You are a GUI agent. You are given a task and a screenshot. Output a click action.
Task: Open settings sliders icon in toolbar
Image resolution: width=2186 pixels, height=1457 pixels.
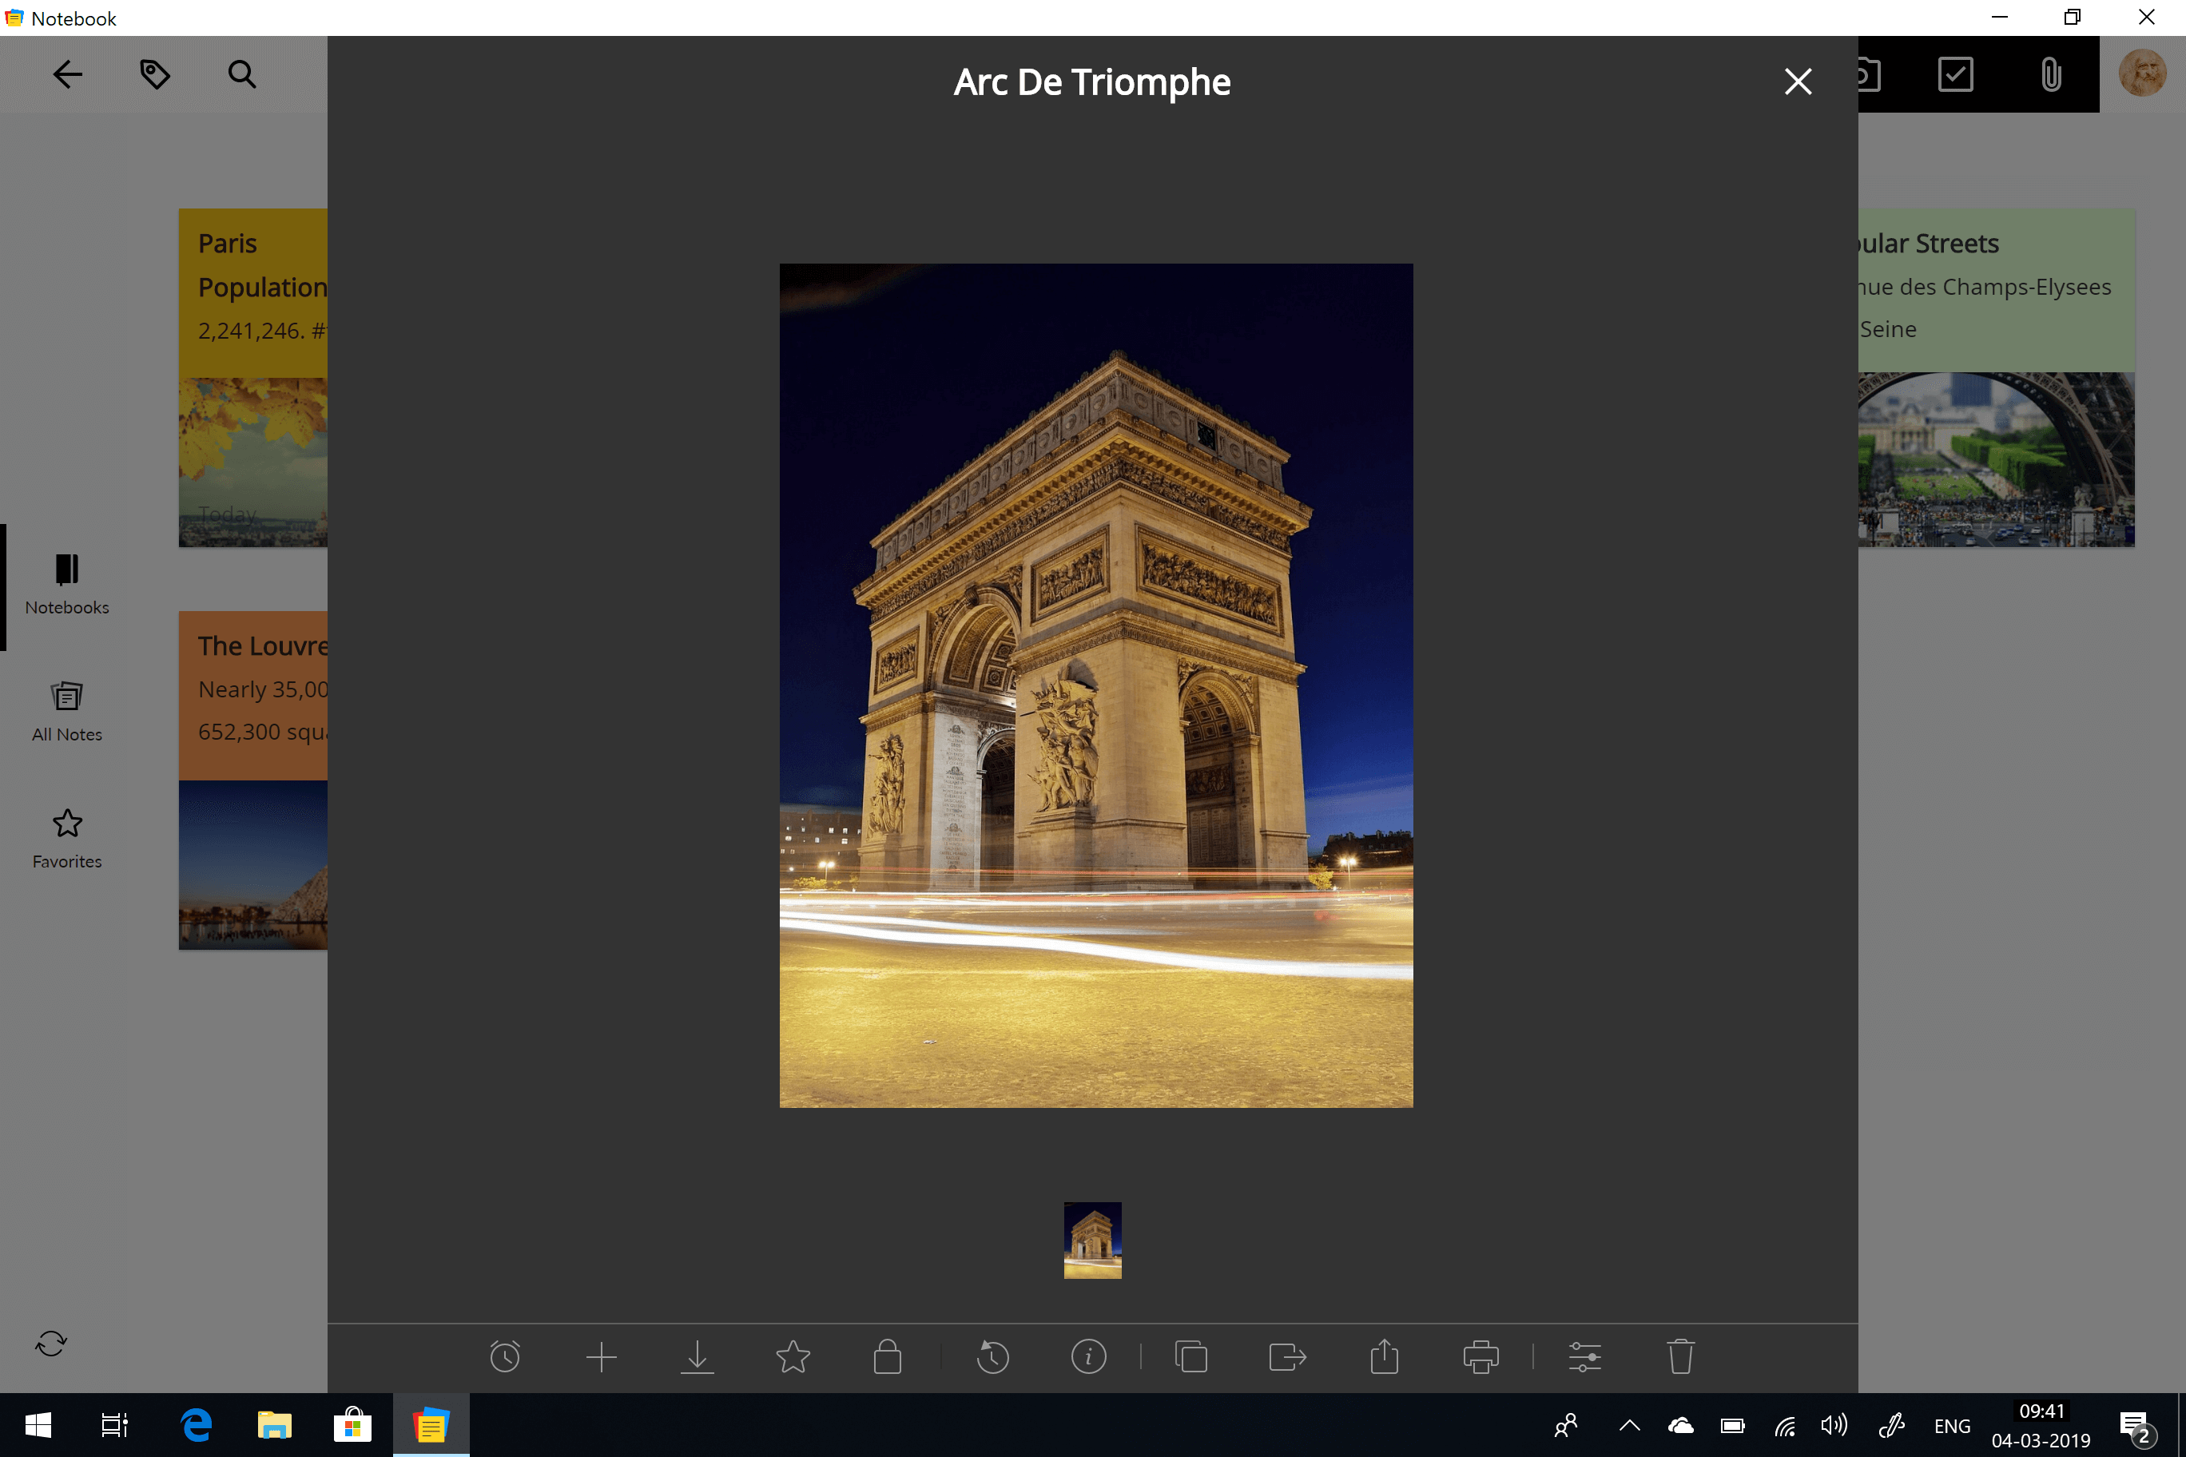(x=1584, y=1356)
